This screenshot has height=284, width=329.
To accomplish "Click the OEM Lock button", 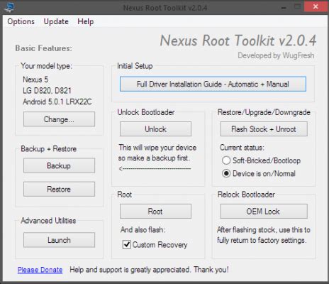I will point(264,211).
